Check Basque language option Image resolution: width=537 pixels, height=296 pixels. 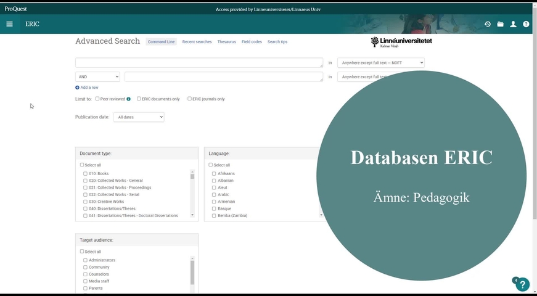pos(214,208)
